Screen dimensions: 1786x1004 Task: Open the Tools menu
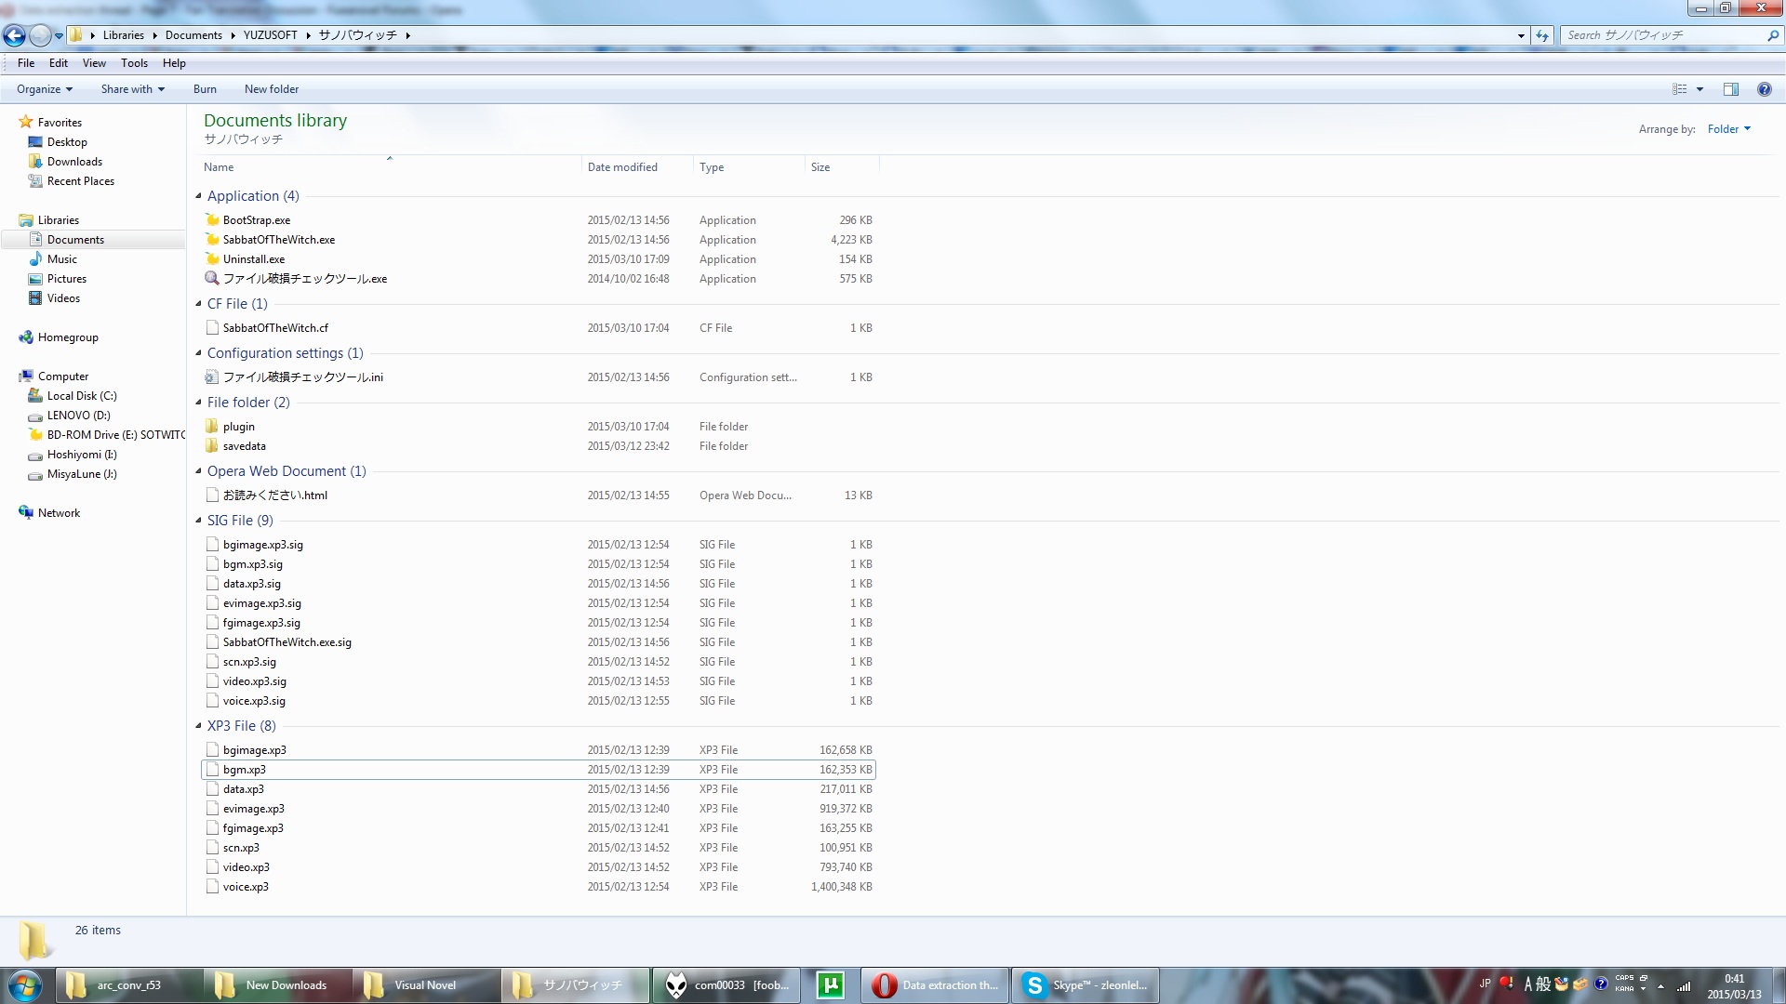134,63
